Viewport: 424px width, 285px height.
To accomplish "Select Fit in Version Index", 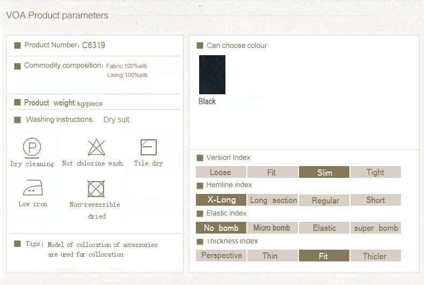I will (x=272, y=172).
